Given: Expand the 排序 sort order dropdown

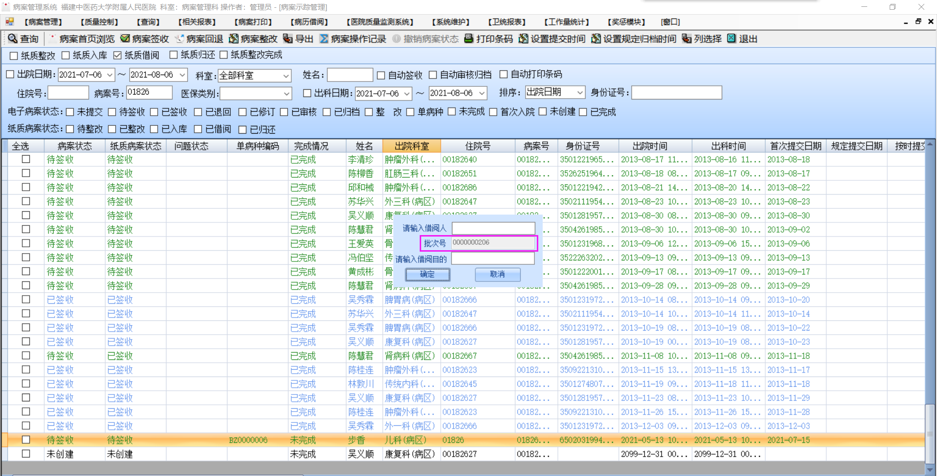Looking at the screenshot, I should click(x=580, y=92).
